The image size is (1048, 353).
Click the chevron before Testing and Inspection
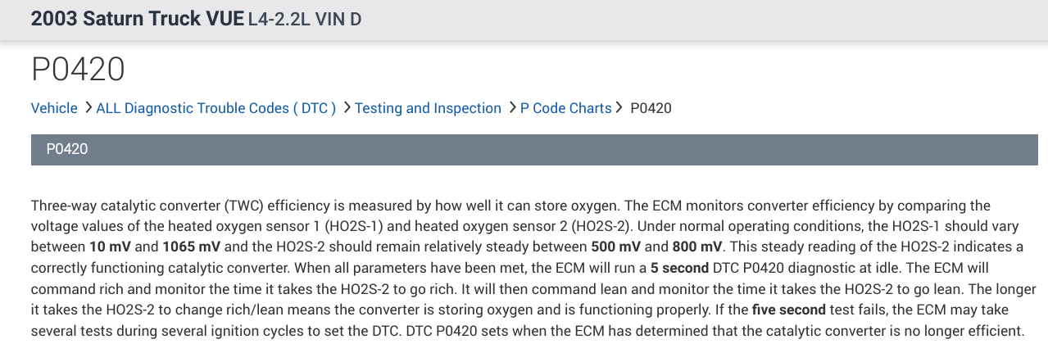coord(347,108)
